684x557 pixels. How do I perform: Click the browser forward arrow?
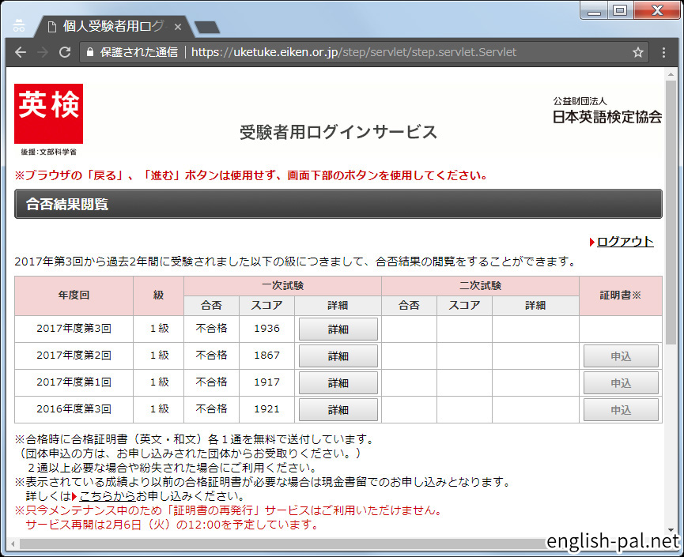tap(43, 53)
